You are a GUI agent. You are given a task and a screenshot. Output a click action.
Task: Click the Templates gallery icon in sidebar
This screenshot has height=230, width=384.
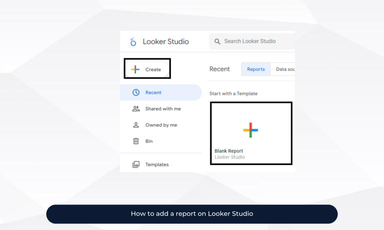click(x=135, y=165)
